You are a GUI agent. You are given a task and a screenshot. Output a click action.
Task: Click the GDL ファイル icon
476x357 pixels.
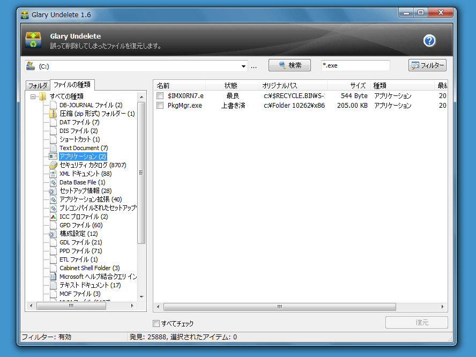tap(53, 242)
